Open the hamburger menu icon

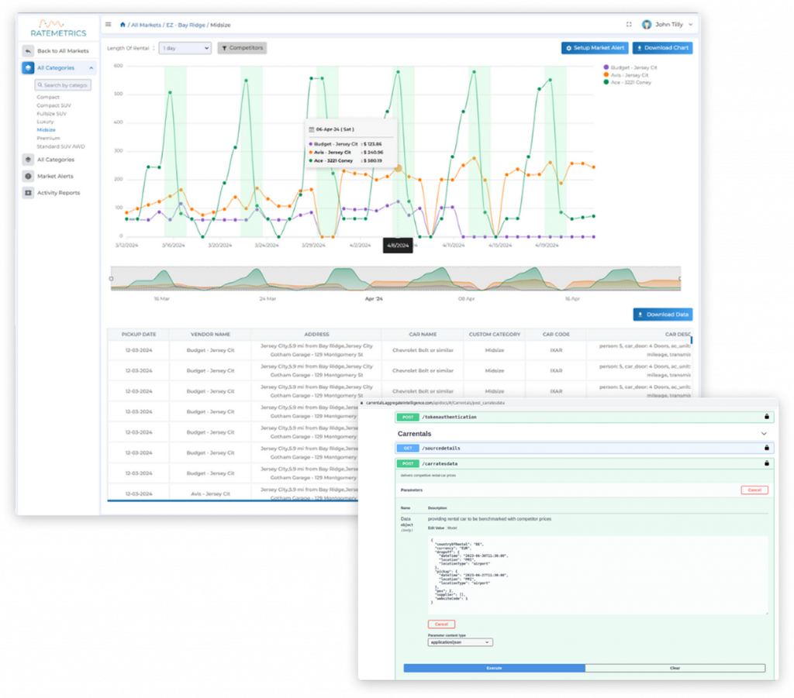(109, 24)
